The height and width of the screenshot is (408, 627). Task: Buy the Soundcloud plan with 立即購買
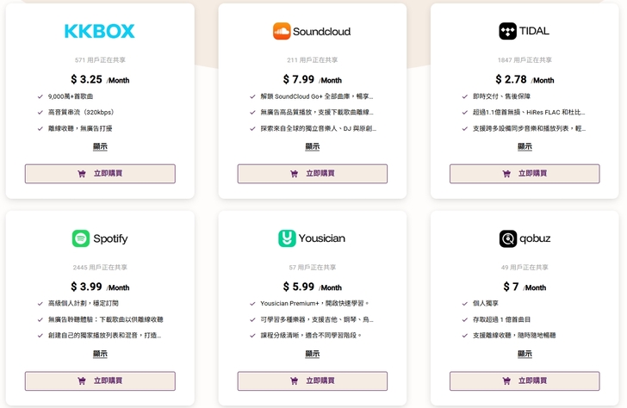[313, 174]
